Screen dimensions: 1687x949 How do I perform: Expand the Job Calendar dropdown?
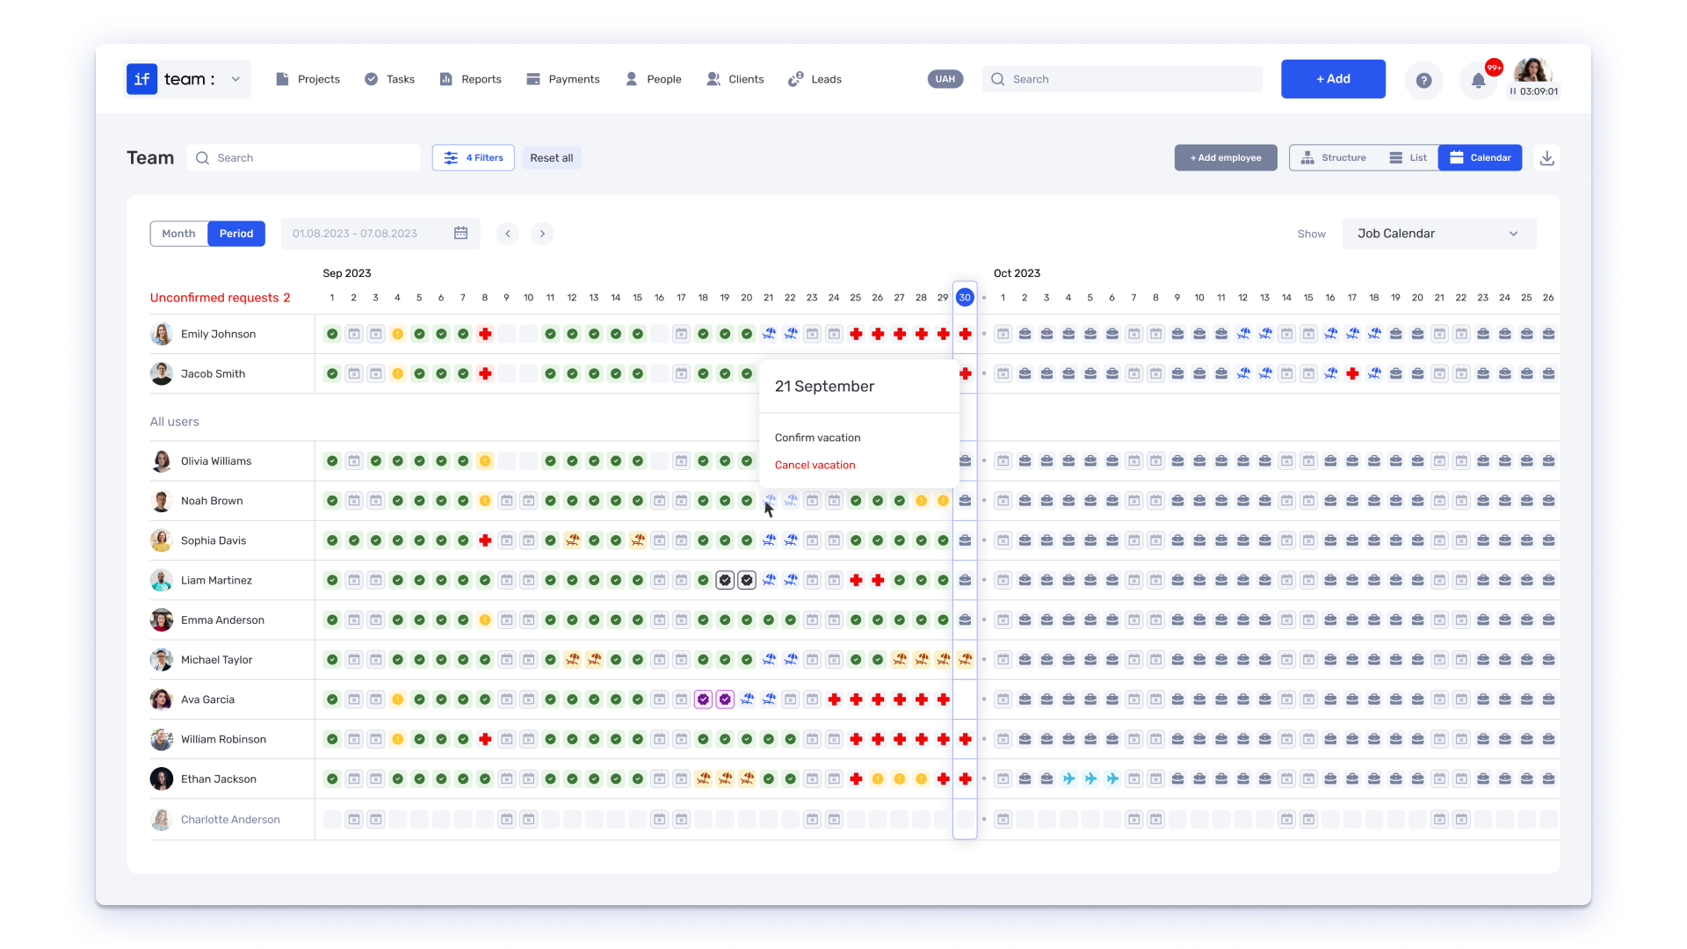click(x=1438, y=234)
